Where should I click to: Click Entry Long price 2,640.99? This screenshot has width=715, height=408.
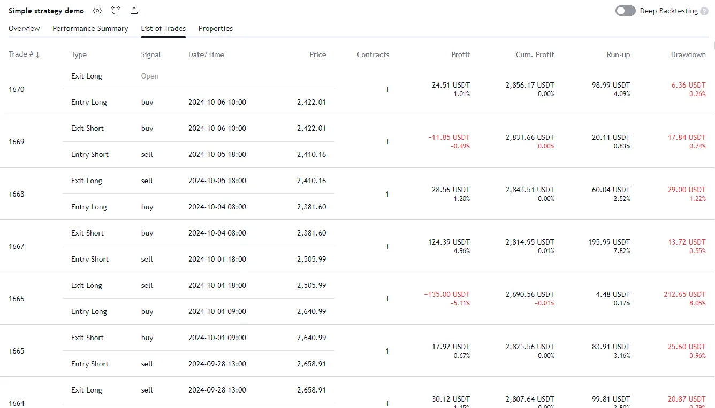pos(311,311)
